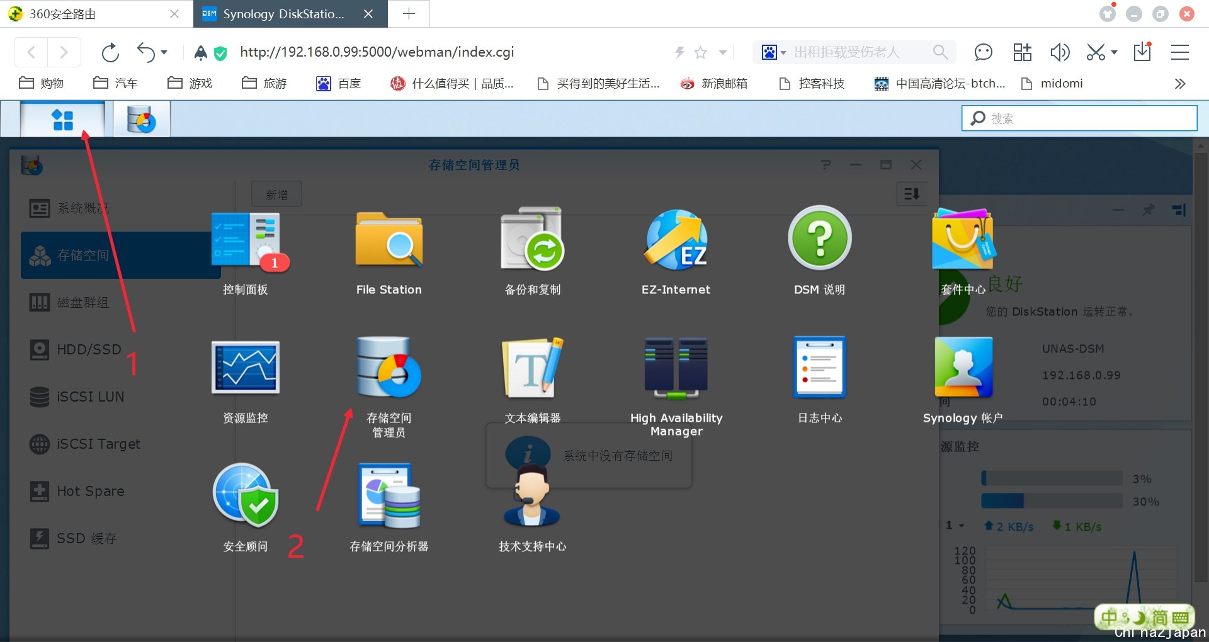Open the DSM main menu button
Viewport: 1209px width, 642px height.
(62, 120)
